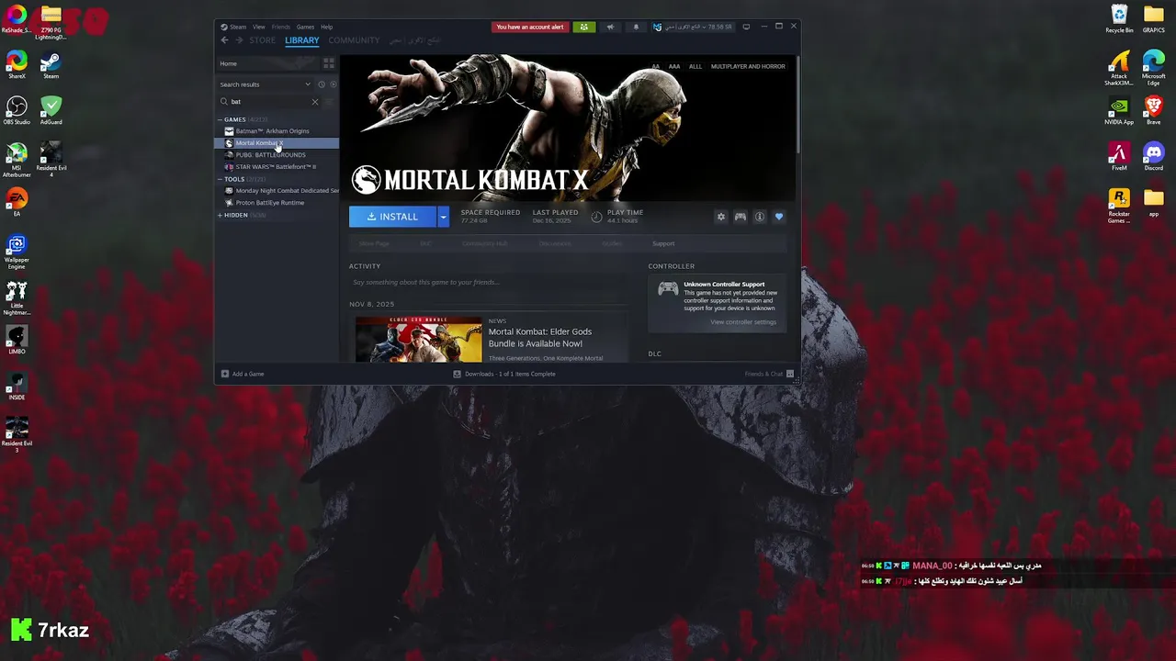Open ShareX desktop icon
This screenshot has height=661, width=1176.
17,66
